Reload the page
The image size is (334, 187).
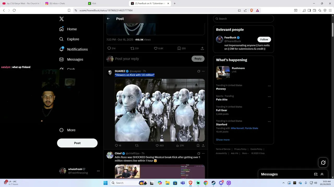[x=14, y=10]
